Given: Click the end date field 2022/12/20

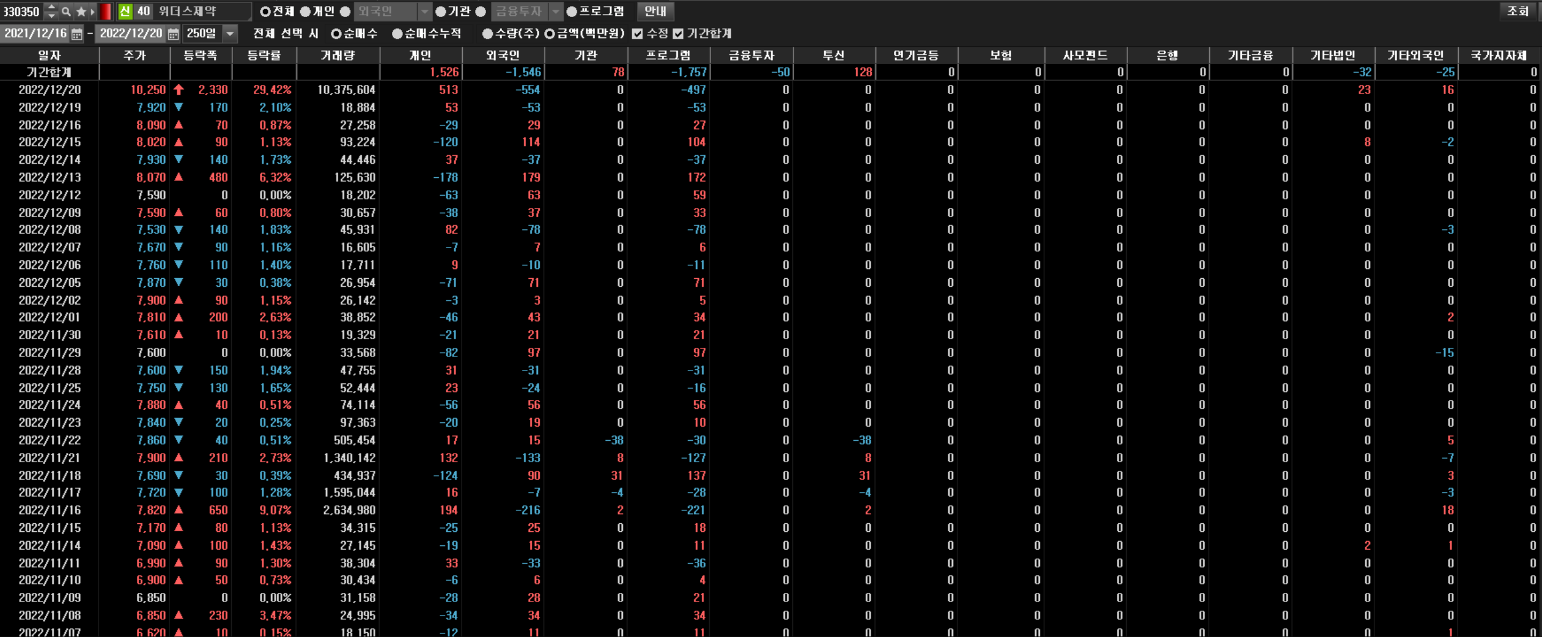Looking at the screenshot, I should (131, 34).
